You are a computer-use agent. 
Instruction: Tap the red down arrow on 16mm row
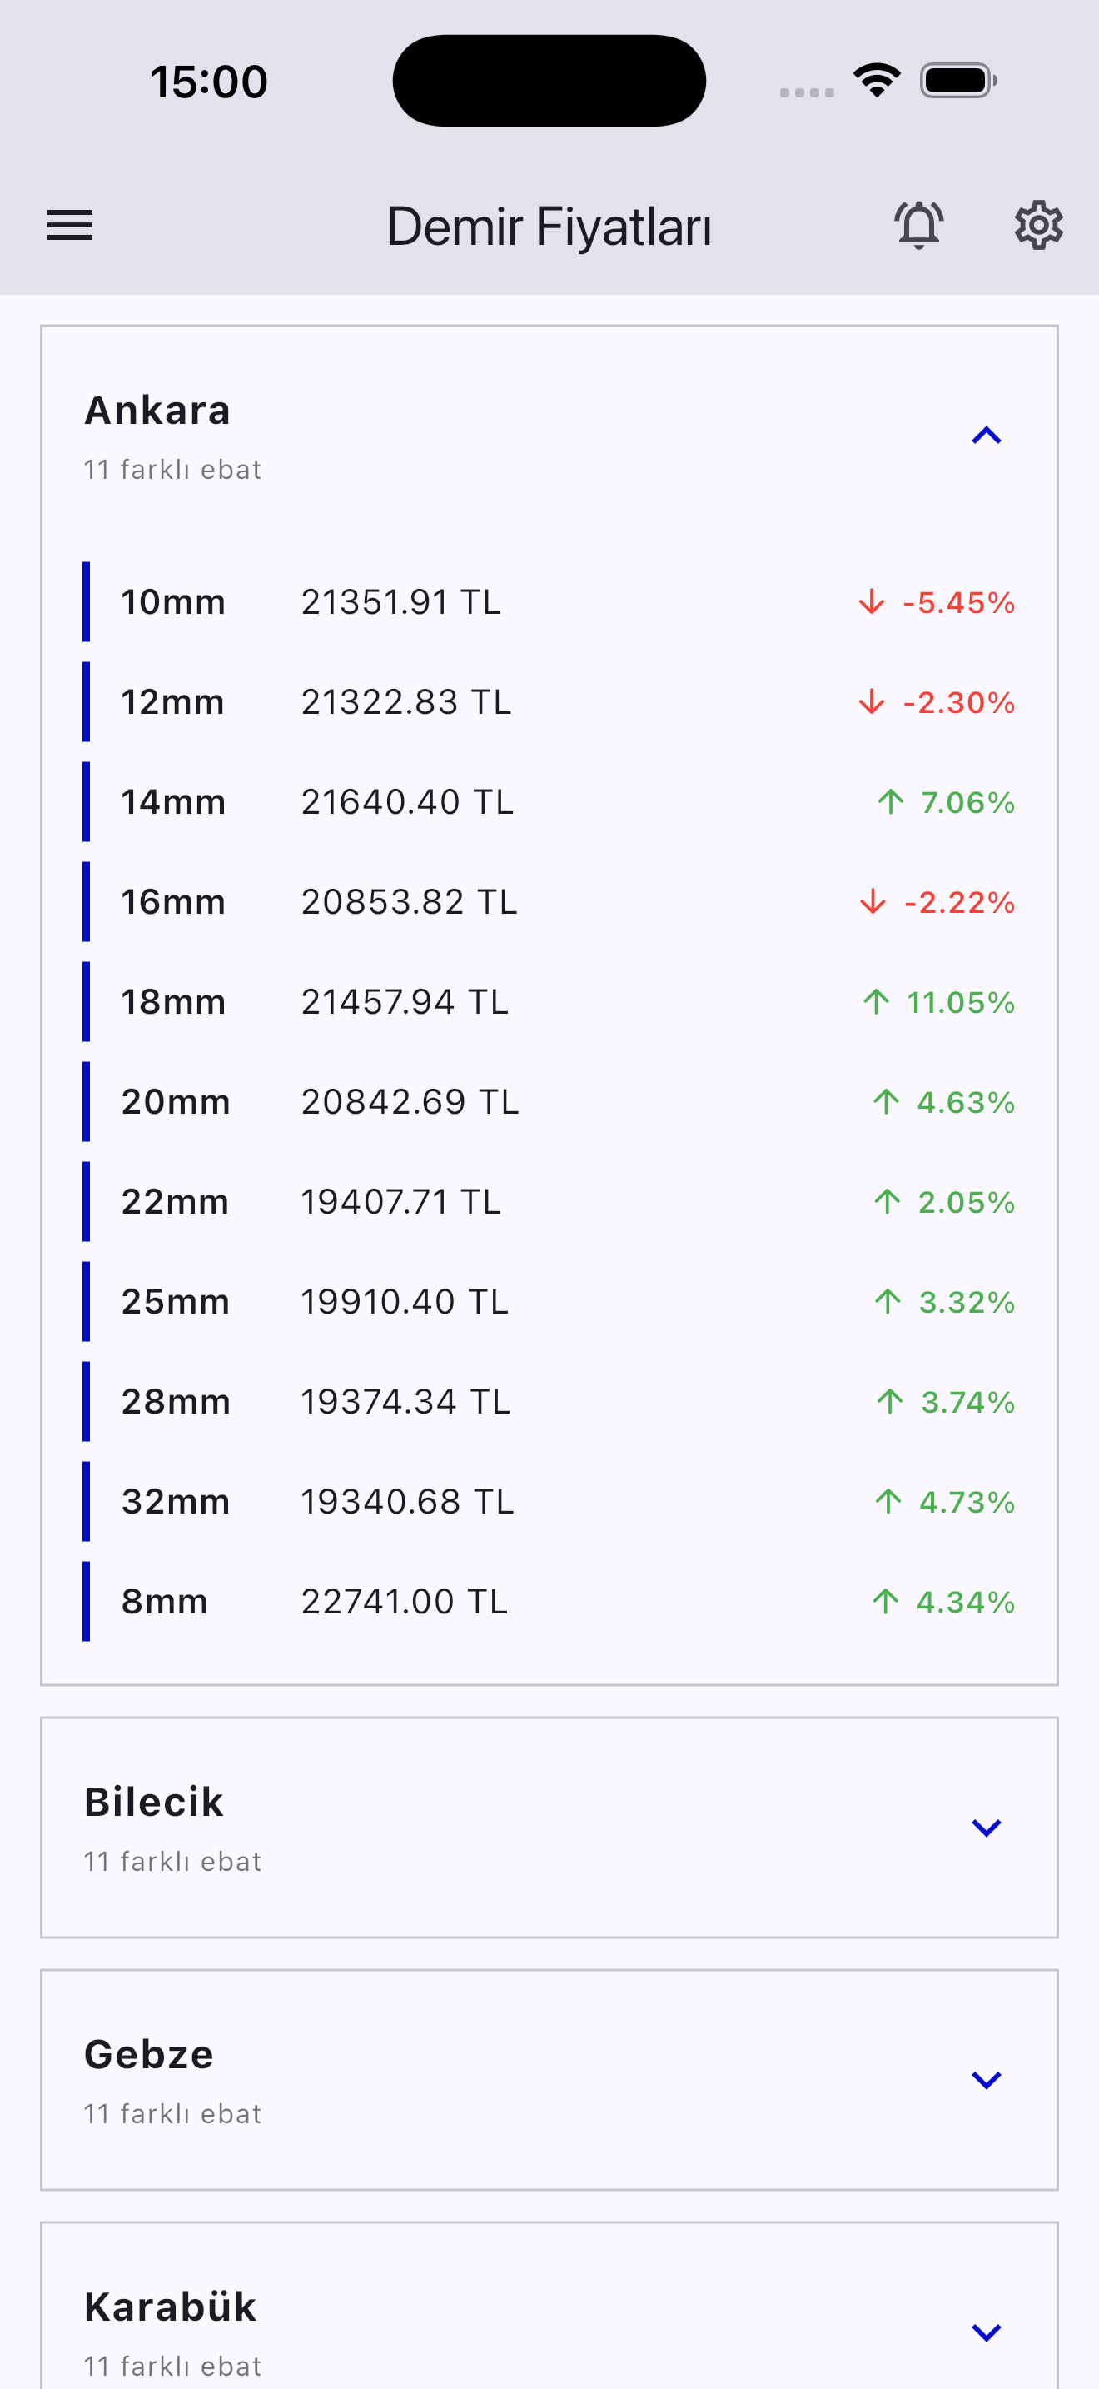872,901
